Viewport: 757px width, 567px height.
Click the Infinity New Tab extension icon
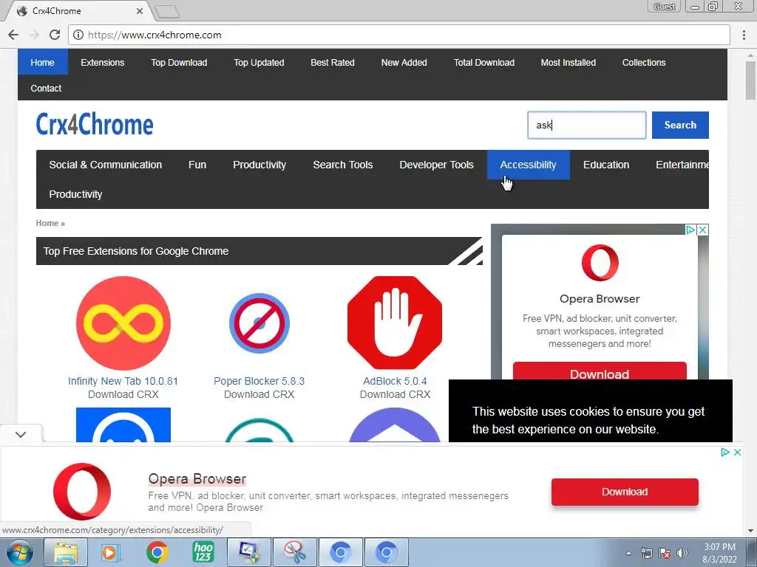123,323
